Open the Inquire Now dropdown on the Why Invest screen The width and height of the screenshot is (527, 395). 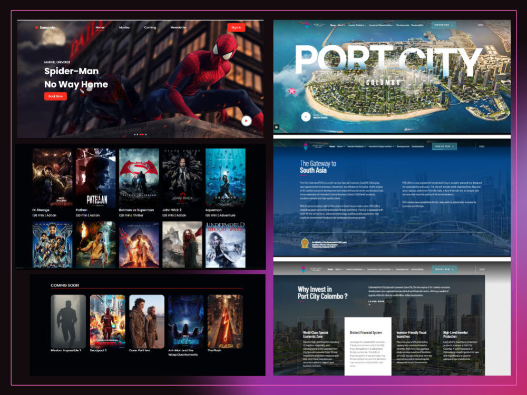click(x=444, y=269)
